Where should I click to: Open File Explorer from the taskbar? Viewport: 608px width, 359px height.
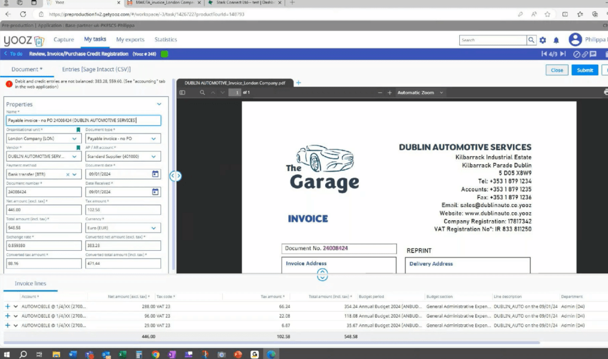point(56,354)
